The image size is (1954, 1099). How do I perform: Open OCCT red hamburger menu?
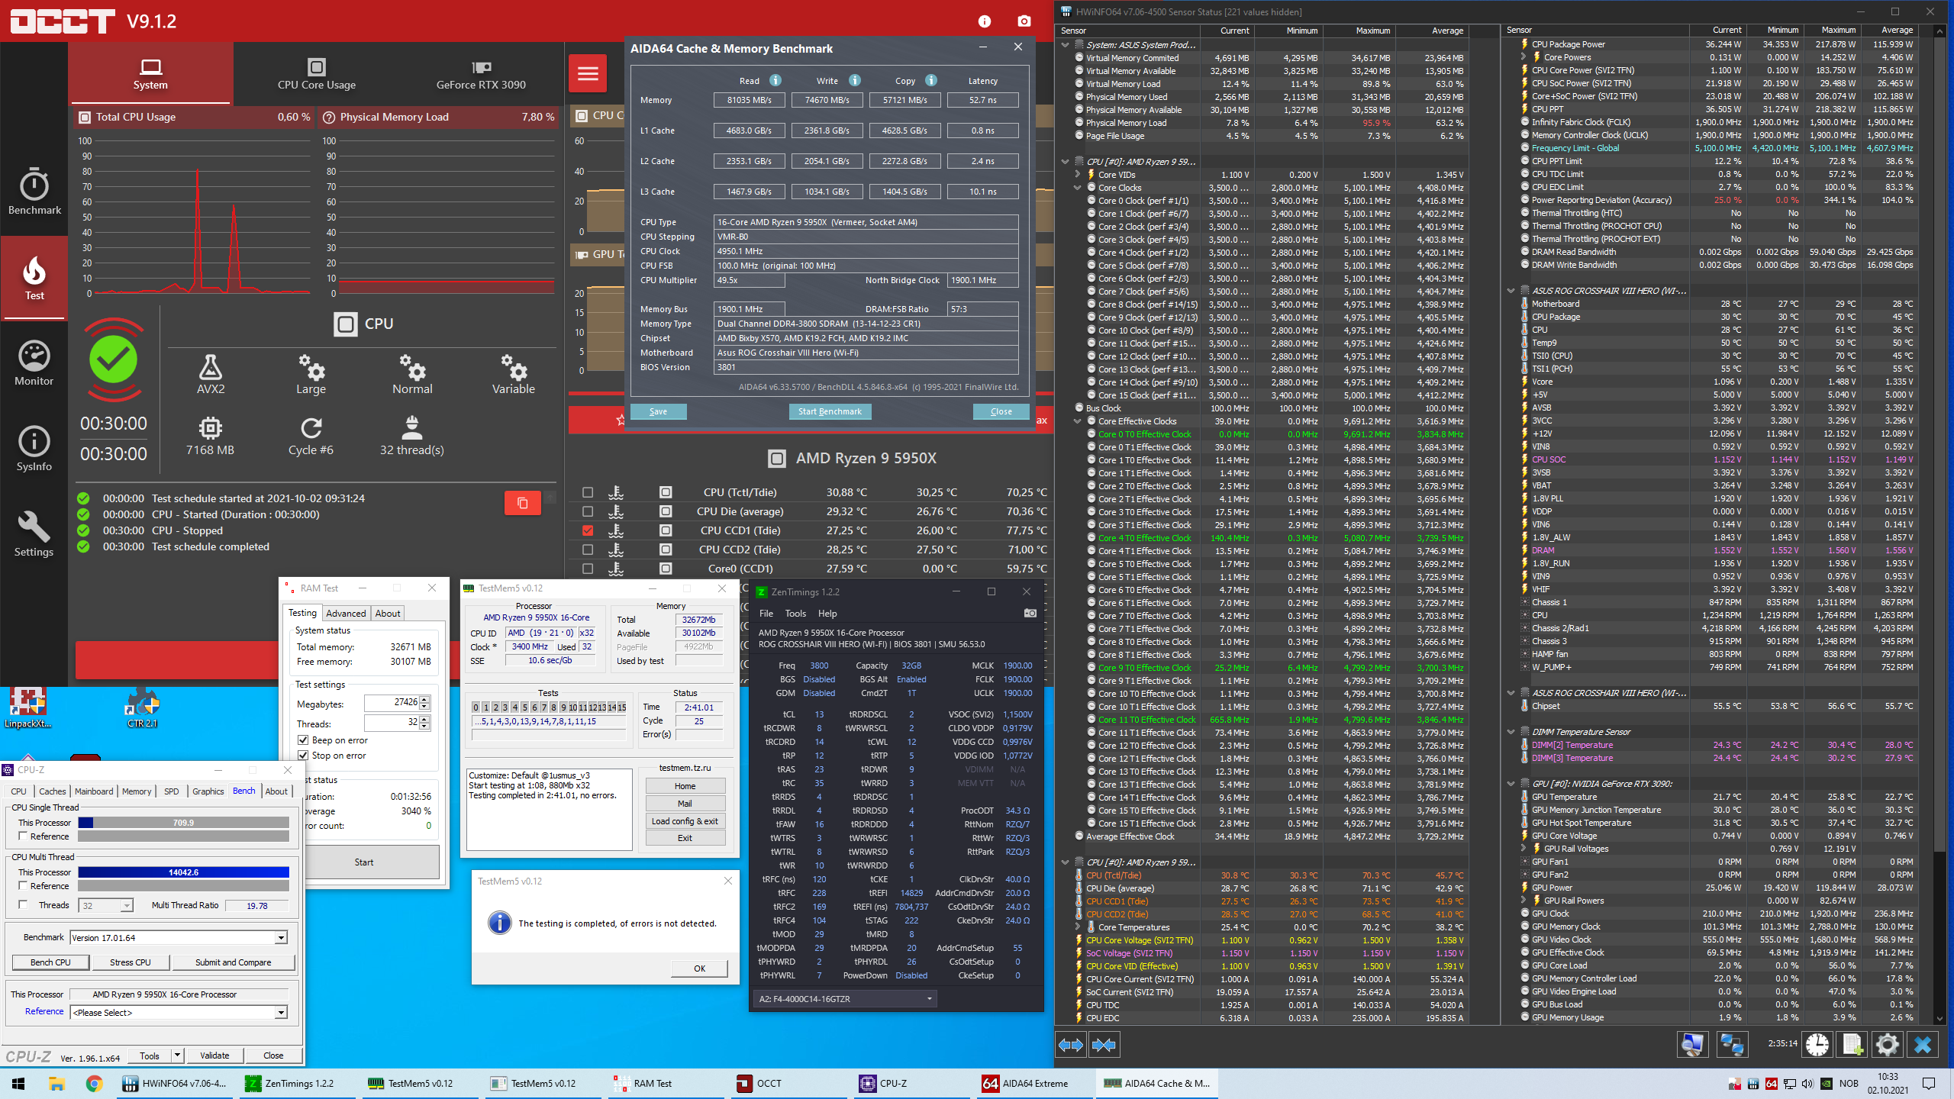588,73
